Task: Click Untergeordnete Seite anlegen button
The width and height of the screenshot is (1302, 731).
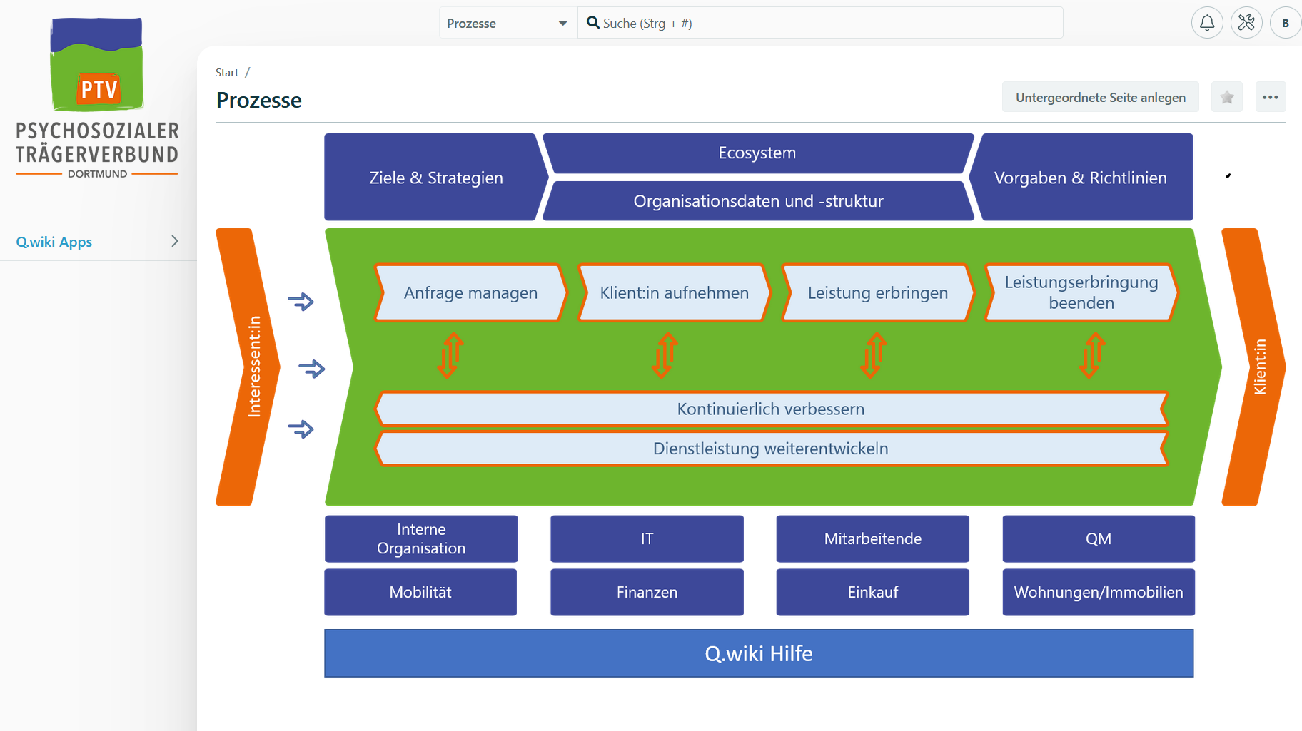Action: click(1100, 97)
